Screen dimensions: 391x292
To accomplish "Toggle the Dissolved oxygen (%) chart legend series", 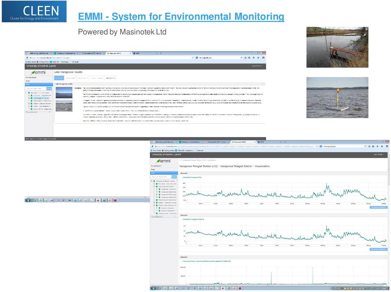I will pos(191,177).
